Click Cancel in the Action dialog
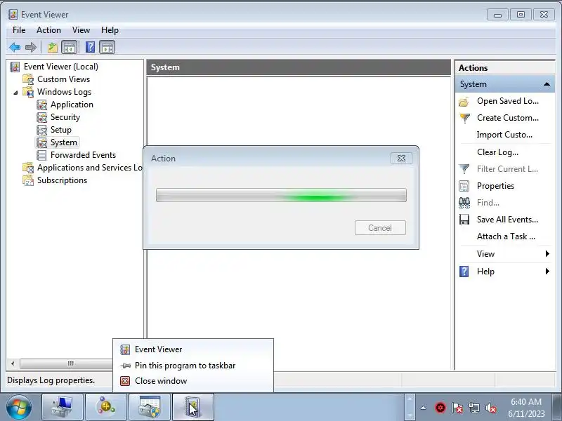The image size is (562, 421). [x=380, y=227]
